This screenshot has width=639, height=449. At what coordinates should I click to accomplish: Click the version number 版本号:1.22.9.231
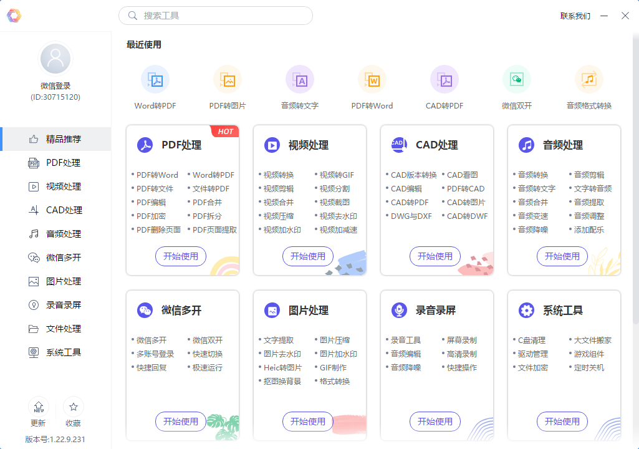[55, 439]
